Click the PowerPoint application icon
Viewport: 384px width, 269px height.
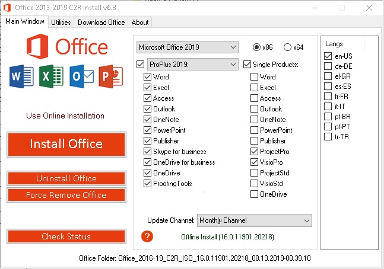pos(111,76)
